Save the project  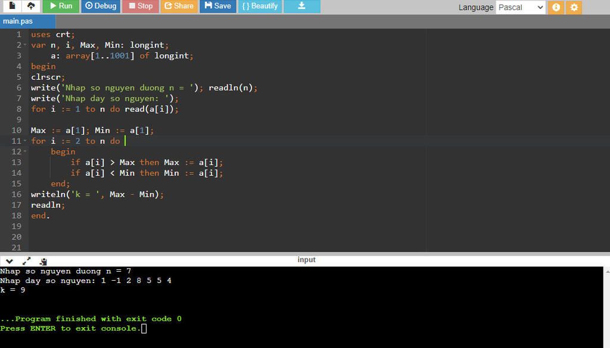[218, 6]
